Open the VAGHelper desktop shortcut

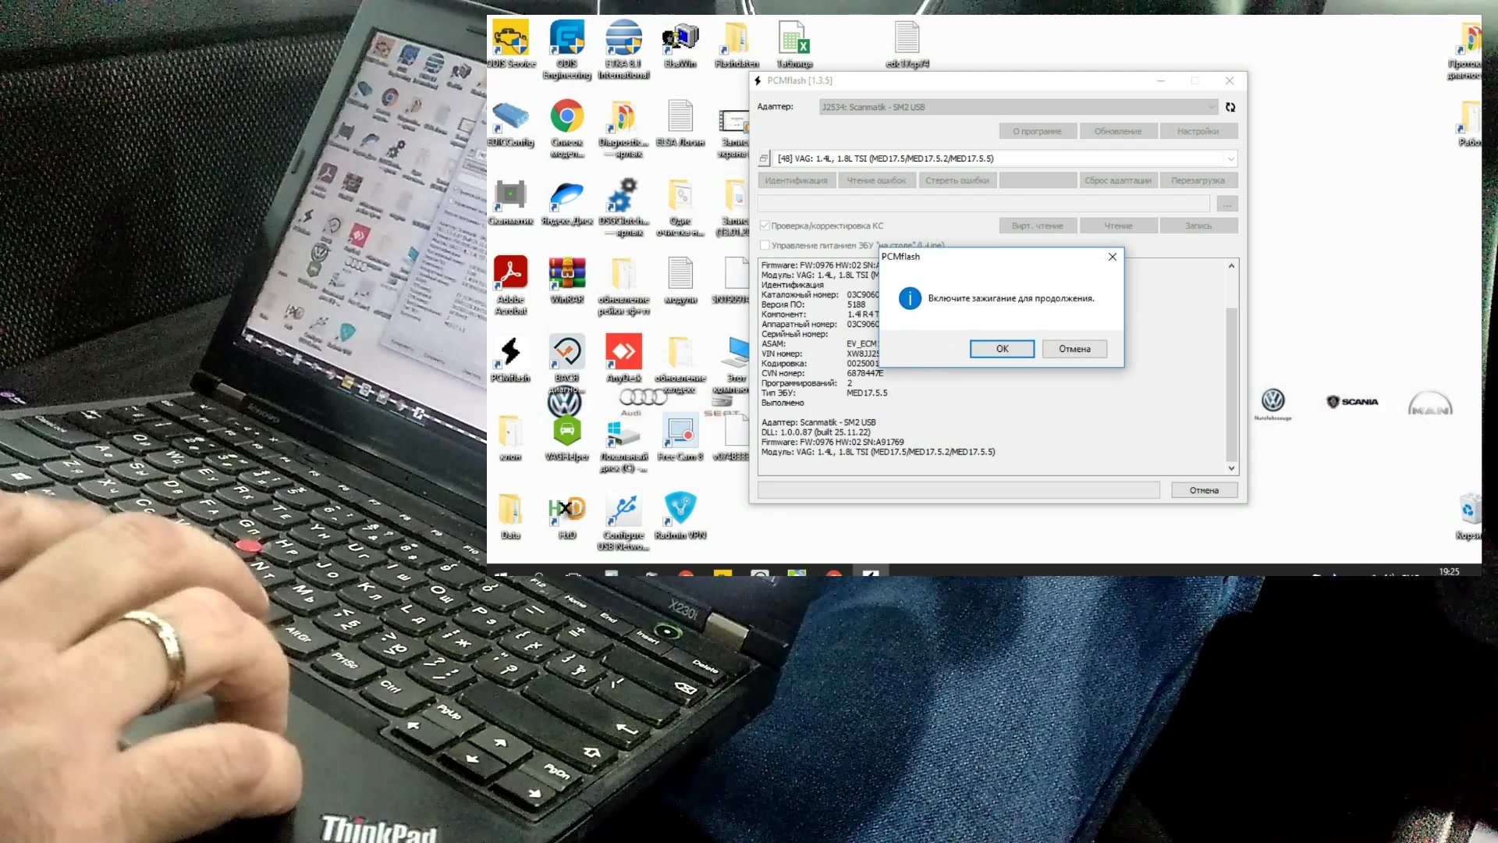click(x=567, y=437)
